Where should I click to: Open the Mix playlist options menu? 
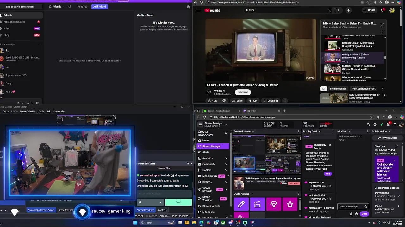tap(382, 32)
